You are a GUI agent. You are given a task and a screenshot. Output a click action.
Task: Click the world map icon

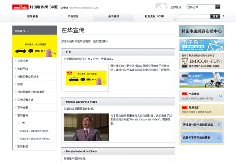pyautogui.click(x=161, y=6)
